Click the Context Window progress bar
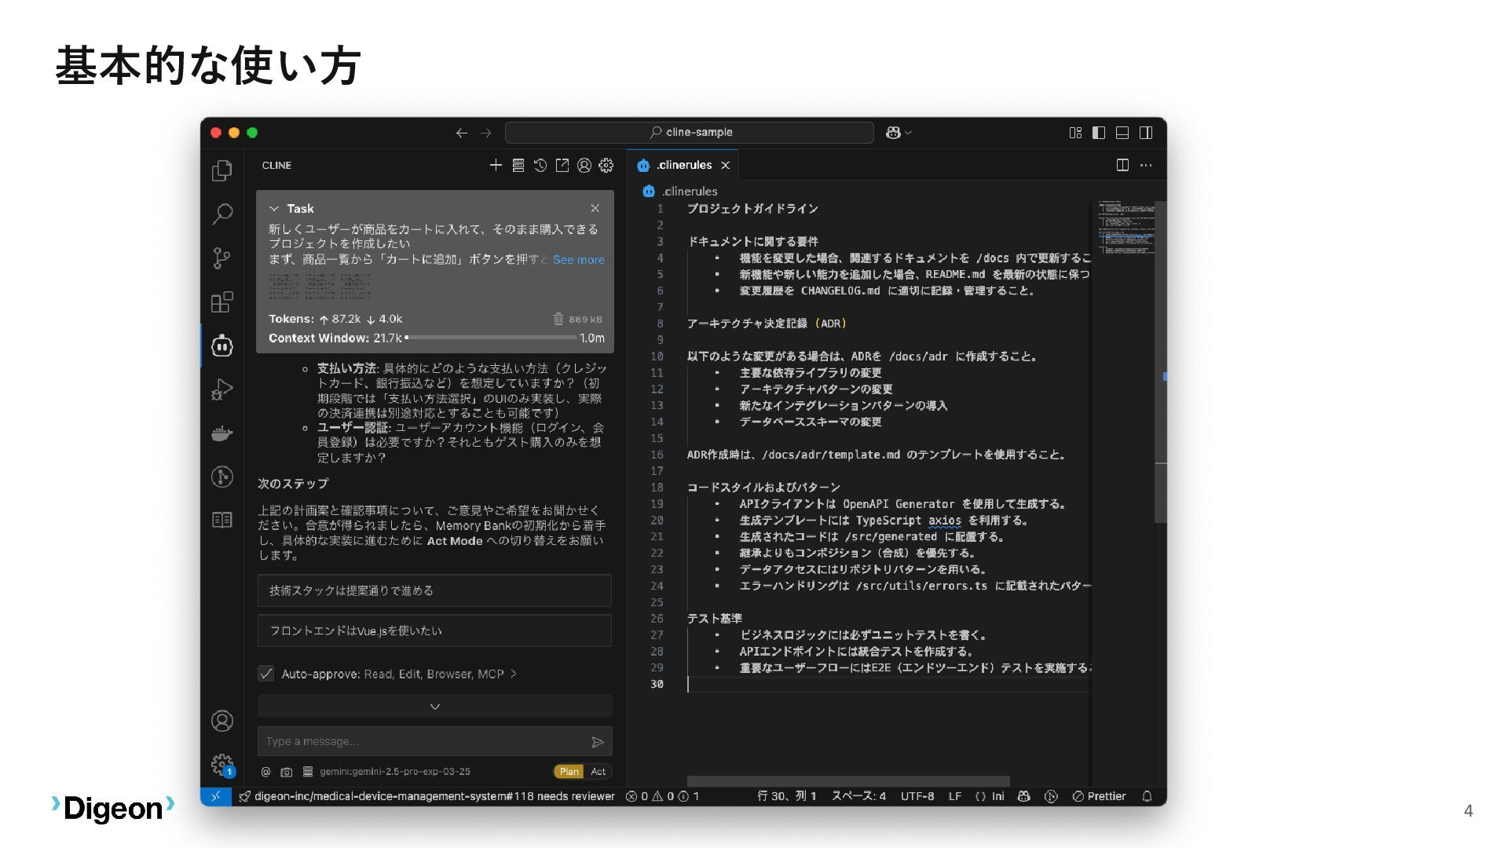This screenshot has height=848, width=1508. coord(492,338)
